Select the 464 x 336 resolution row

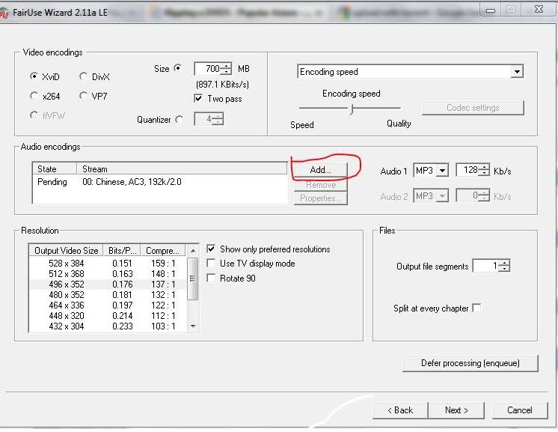(108, 305)
